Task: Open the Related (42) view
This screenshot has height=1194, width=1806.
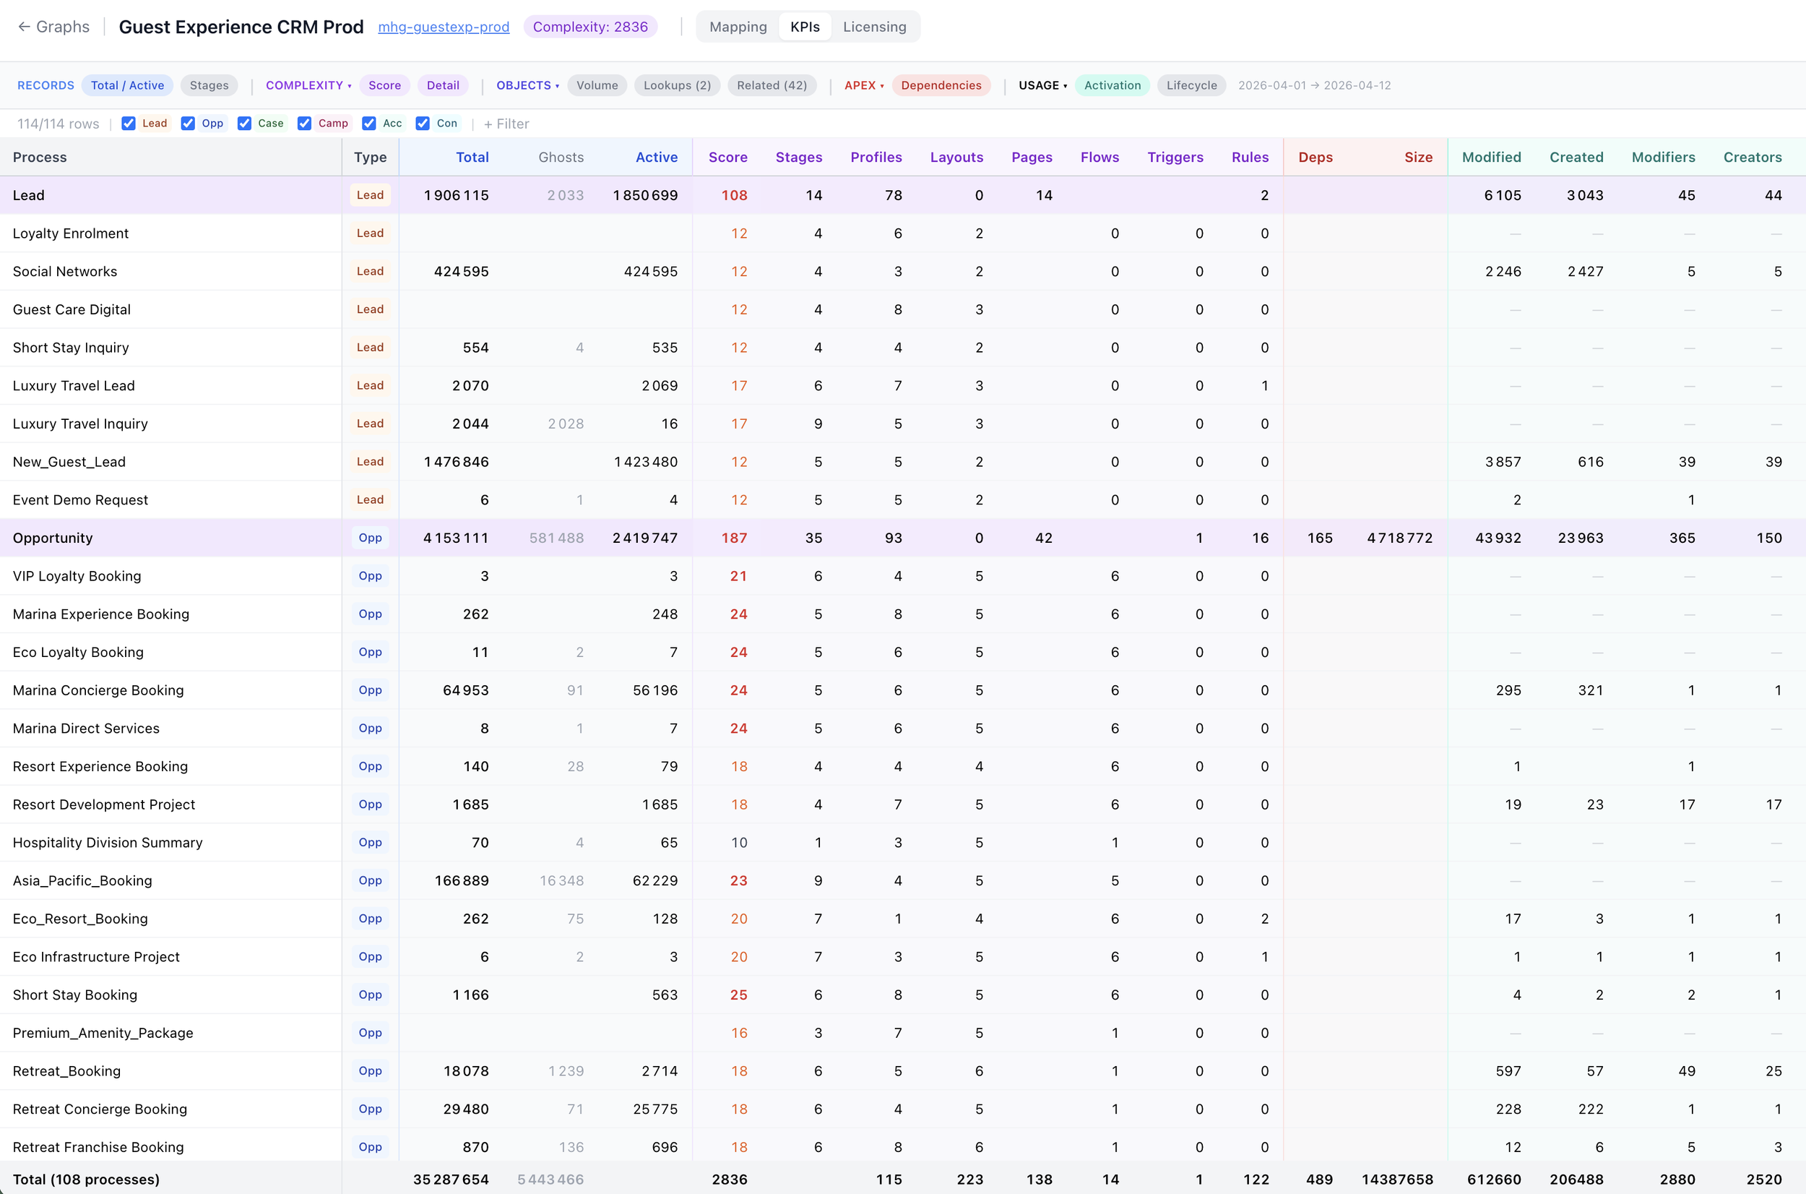Action: [x=772, y=85]
